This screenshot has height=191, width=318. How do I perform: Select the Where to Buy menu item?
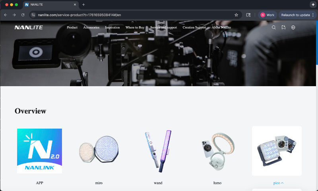click(x=135, y=27)
